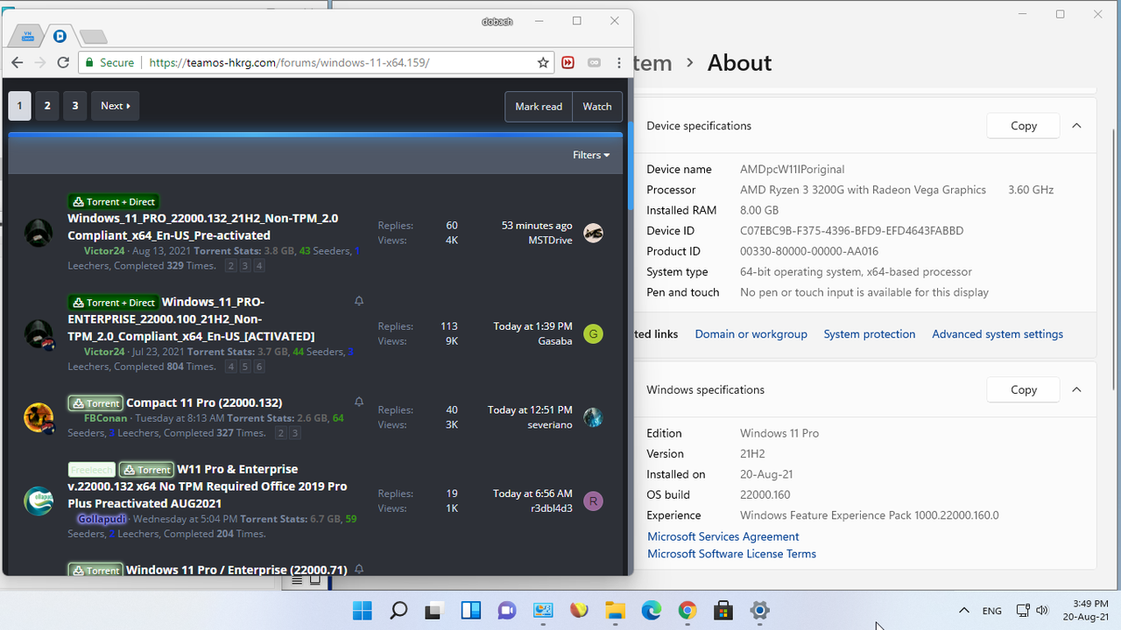Click the Settings gear taskbar icon
The image size is (1121, 630).
coord(760,611)
